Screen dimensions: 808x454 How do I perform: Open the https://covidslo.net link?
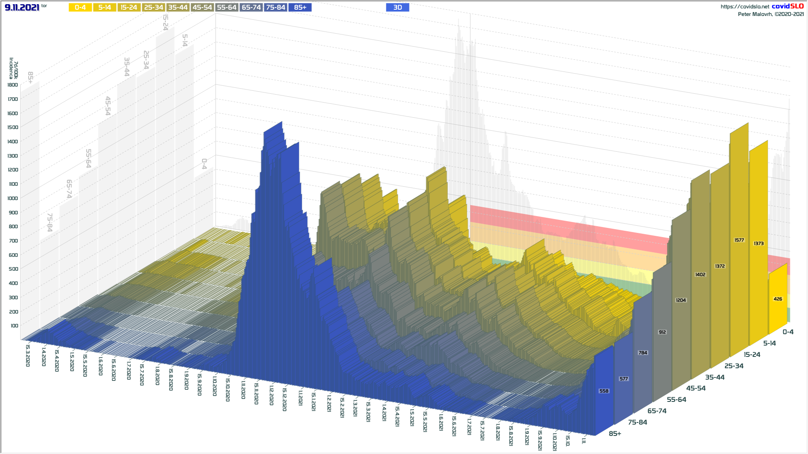click(744, 7)
